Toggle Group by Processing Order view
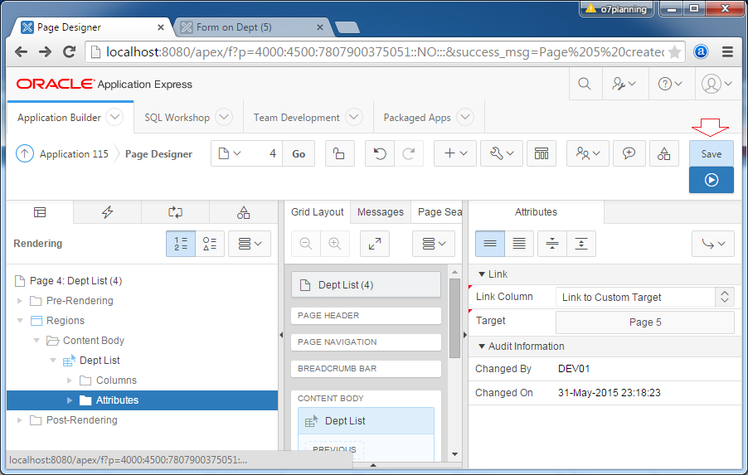The image size is (748, 475). click(x=181, y=244)
